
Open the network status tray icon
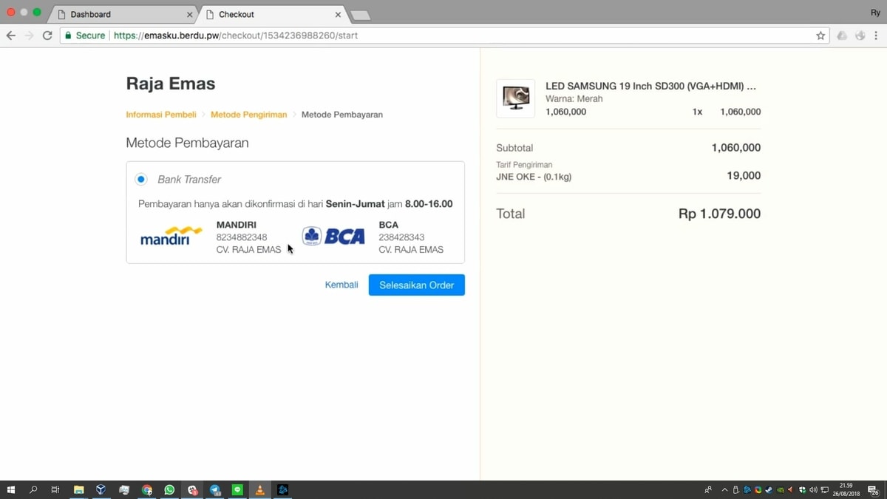(824, 490)
